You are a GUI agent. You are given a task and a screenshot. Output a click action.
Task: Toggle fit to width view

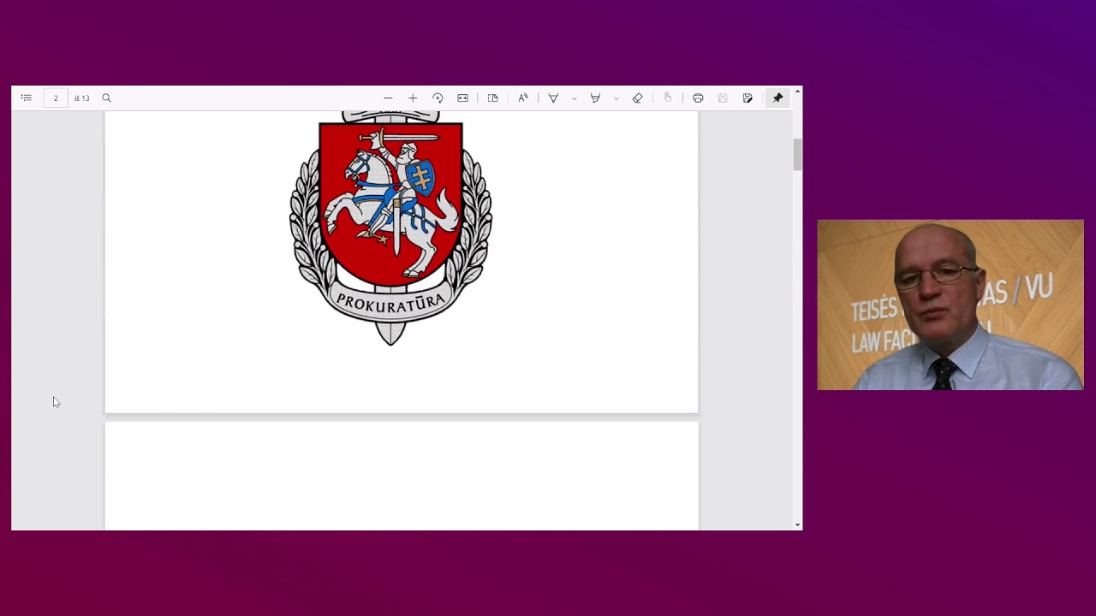click(x=462, y=98)
